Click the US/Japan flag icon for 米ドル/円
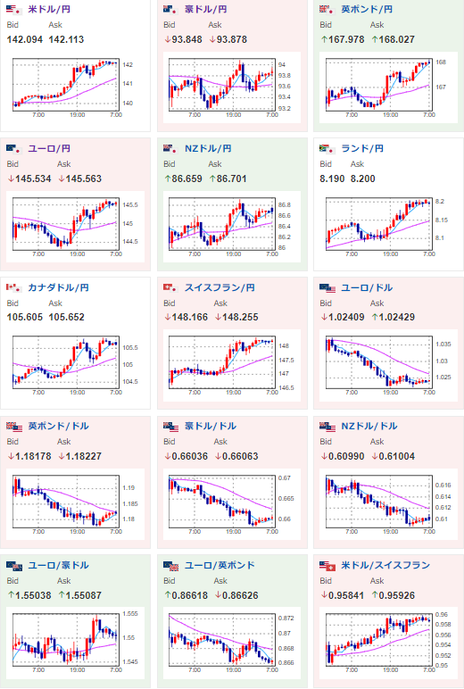This screenshot has width=464, height=689. click(x=13, y=9)
